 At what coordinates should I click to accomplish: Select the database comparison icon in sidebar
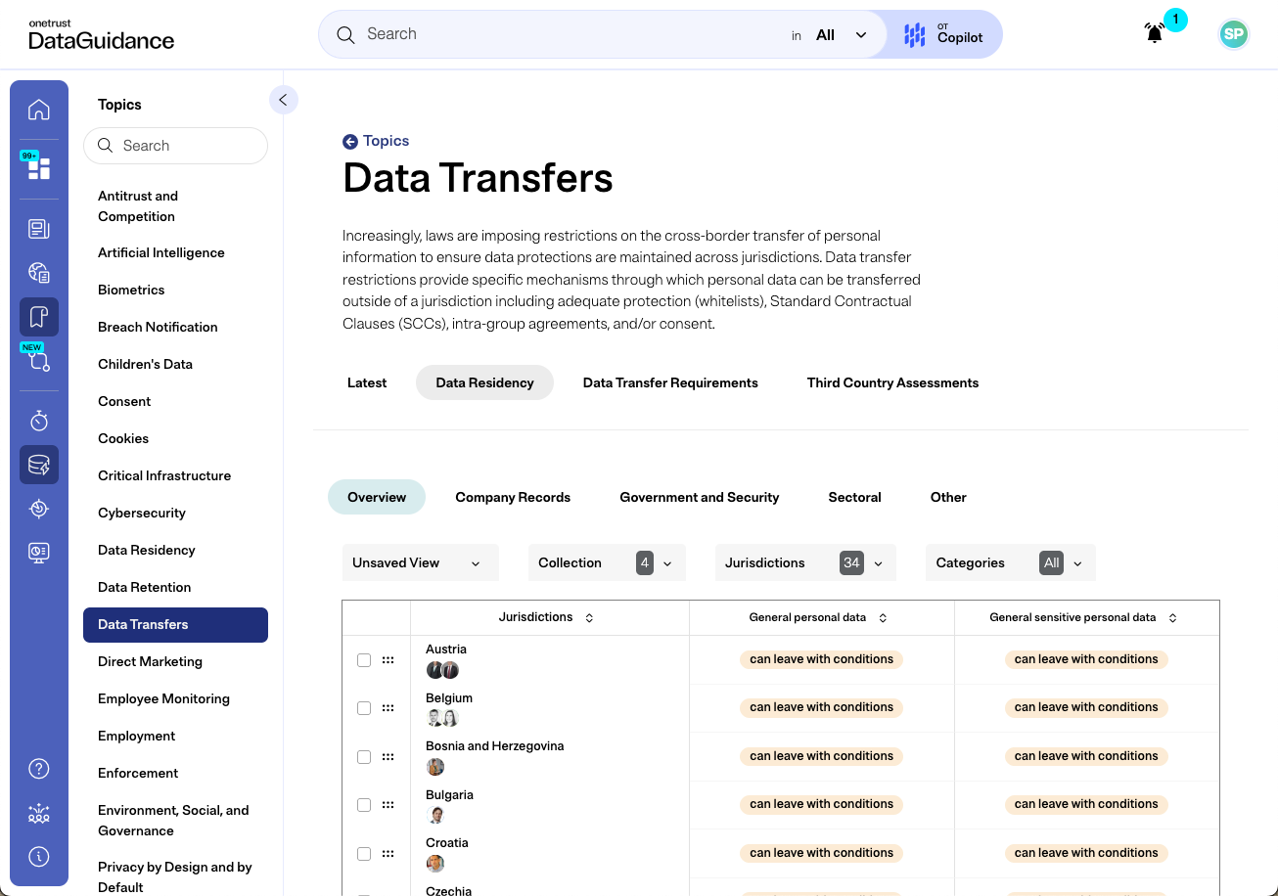pyautogui.click(x=38, y=465)
